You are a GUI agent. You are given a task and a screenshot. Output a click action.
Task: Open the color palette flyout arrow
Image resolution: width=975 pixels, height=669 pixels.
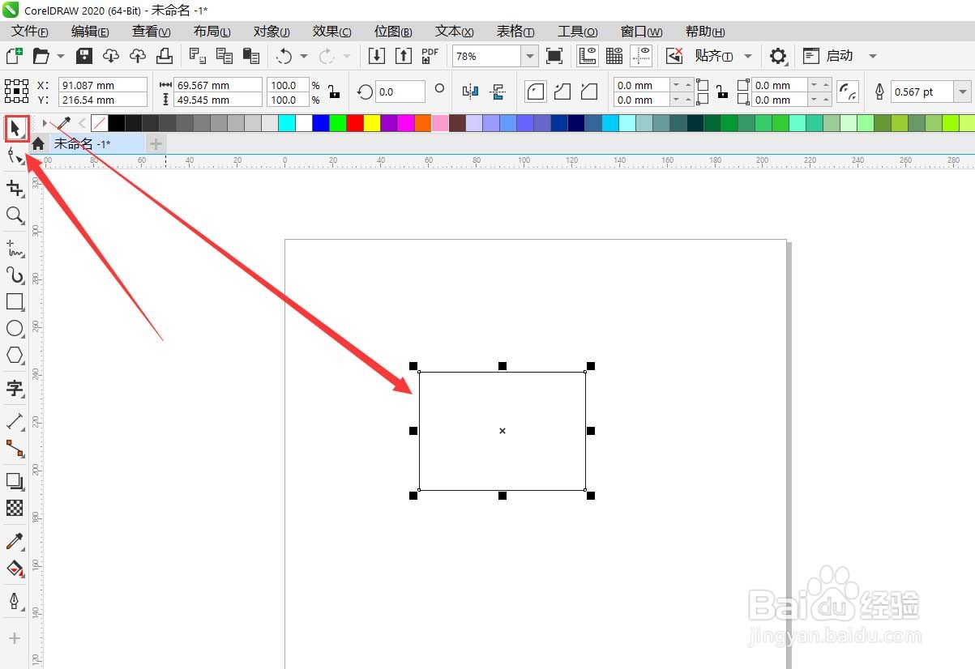point(44,122)
